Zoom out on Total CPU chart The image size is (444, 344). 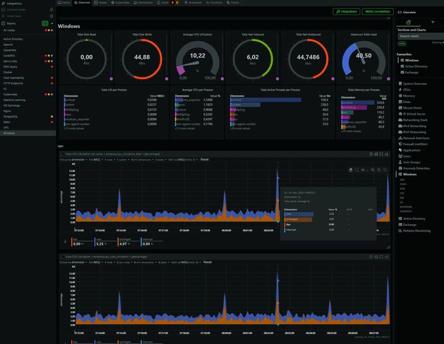click(x=379, y=170)
